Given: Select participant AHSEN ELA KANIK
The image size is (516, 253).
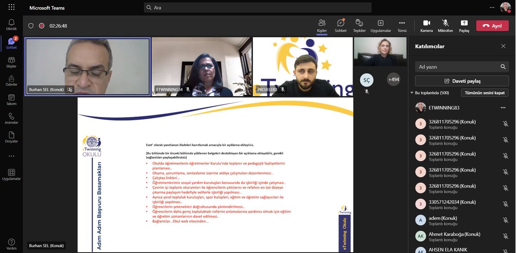Looking at the screenshot, I should [x=462, y=250].
